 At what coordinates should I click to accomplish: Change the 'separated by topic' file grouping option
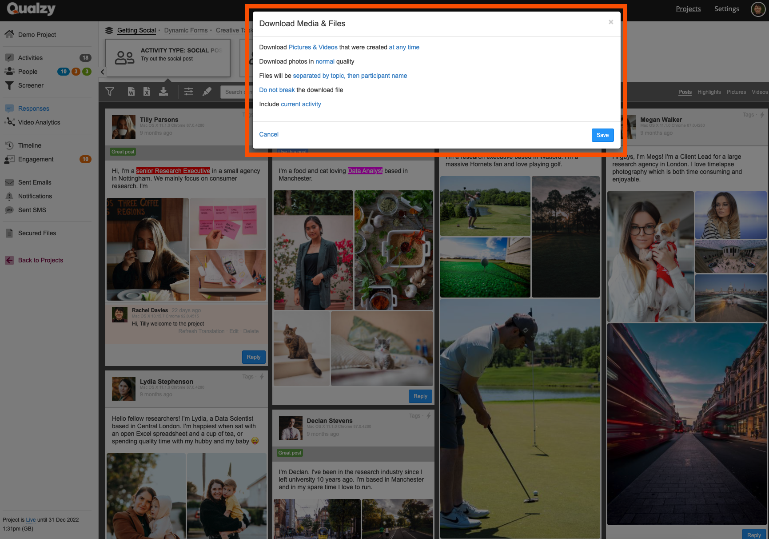[x=350, y=76]
